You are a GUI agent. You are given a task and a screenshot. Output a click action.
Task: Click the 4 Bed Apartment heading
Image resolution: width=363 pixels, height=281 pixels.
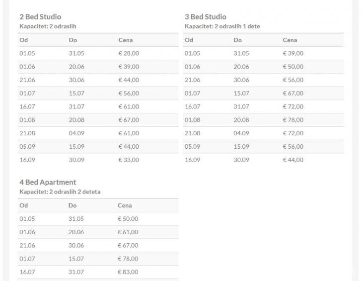point(48,183)
